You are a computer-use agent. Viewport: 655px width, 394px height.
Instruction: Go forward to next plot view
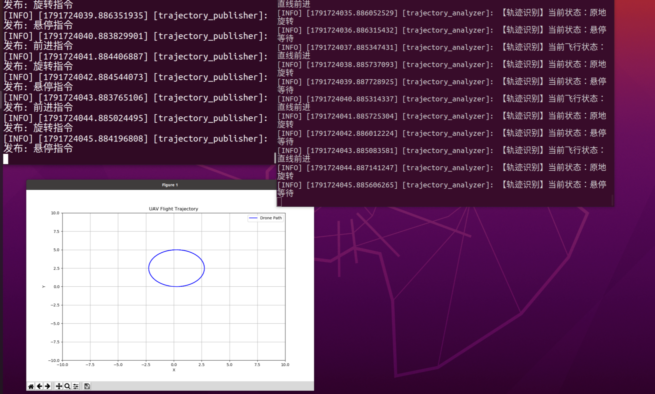[48, 386]
